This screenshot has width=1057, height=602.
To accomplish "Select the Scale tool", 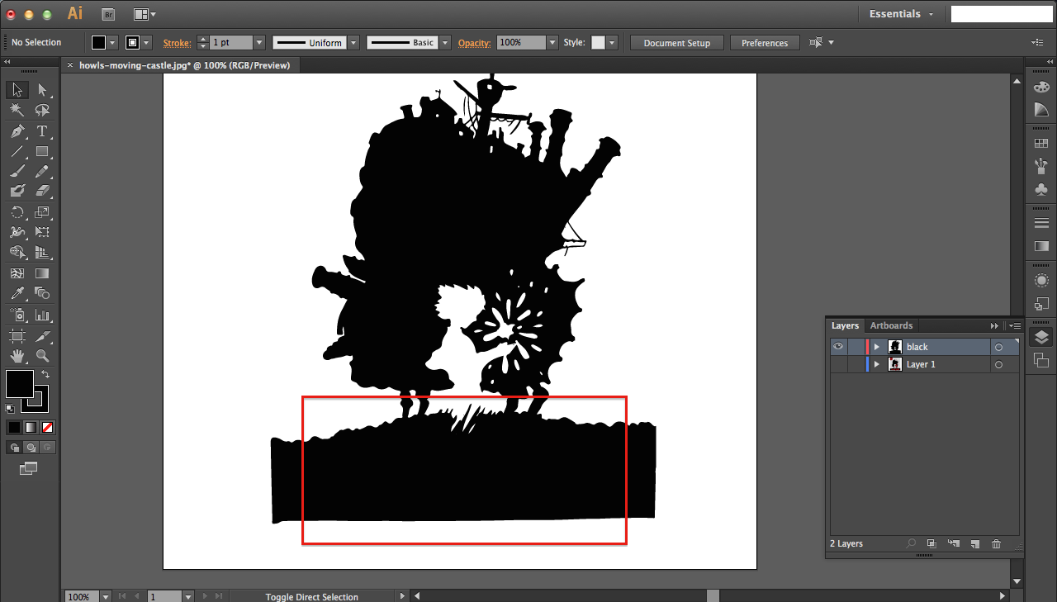I will click(42, 212).
